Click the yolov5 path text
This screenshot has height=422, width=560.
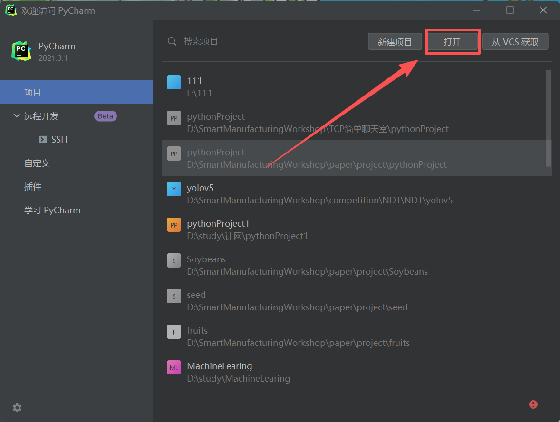[x=319, y=200]
